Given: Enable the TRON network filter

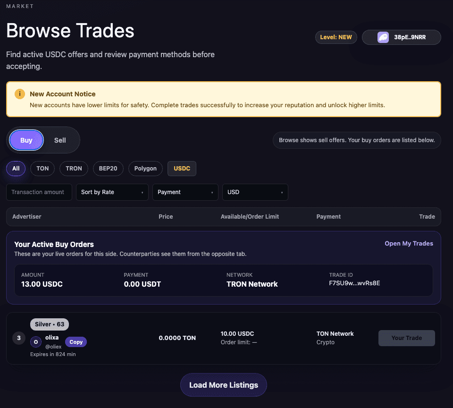Looking at the screenshot, I should point(74,169).
